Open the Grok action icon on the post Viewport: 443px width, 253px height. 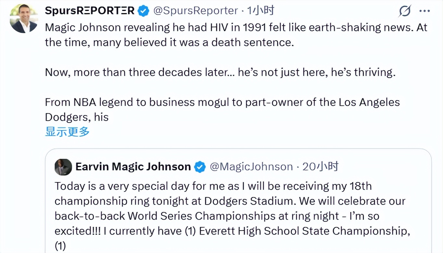tap(405, 11)
